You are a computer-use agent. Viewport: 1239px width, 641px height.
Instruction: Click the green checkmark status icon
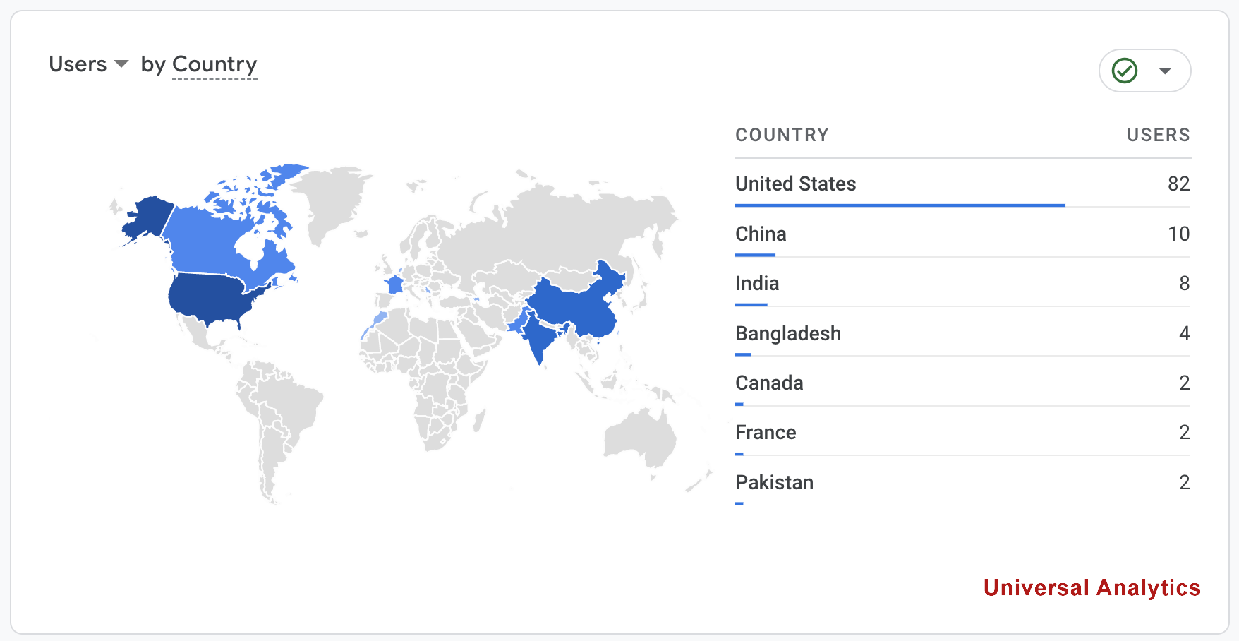pyautogui.click(x=1124, y=71)
